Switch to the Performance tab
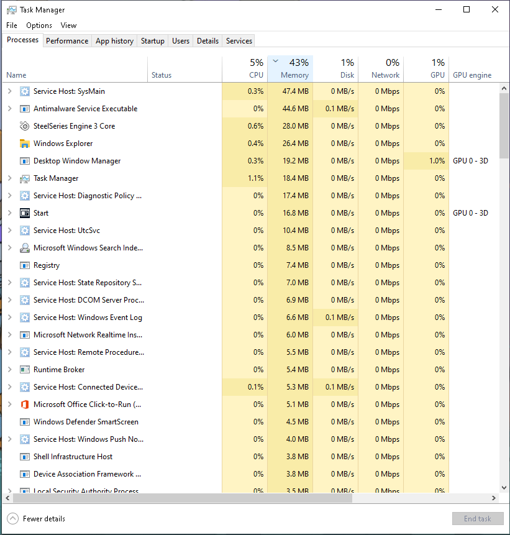The height and width of the screenshot is (535, 510). click(x=67, y=41)
